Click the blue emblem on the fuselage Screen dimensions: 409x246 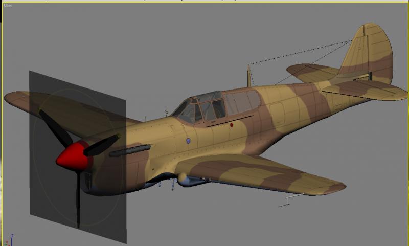click(x=188, y=141)
